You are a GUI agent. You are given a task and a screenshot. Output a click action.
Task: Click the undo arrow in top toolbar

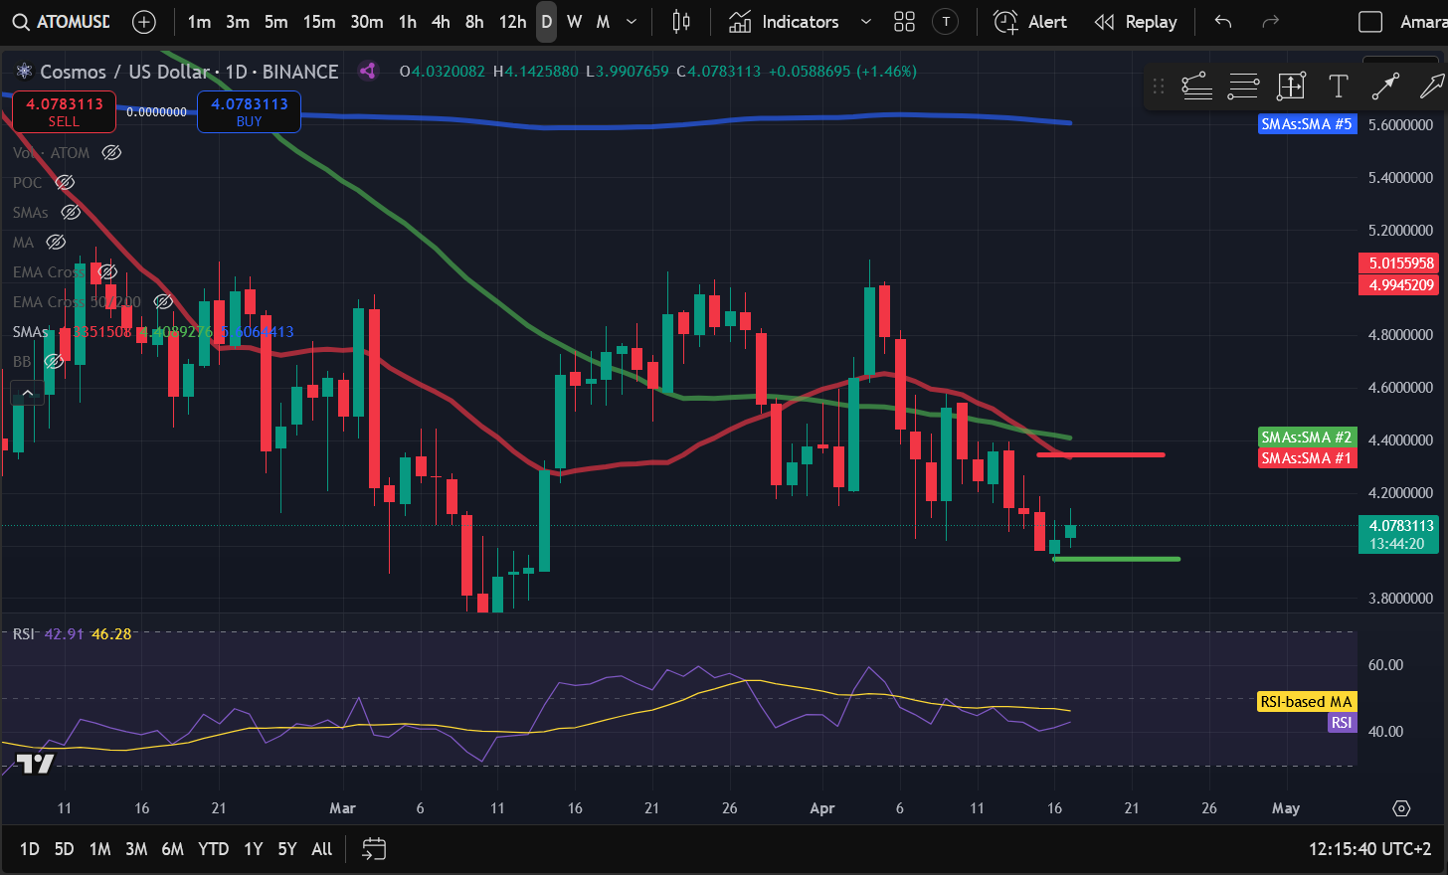(x=1223, y=22)
